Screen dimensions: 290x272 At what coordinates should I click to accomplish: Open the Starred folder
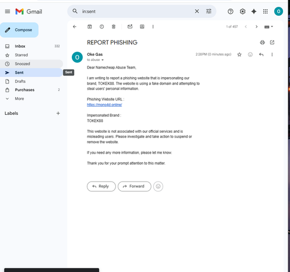click(31, 55)
